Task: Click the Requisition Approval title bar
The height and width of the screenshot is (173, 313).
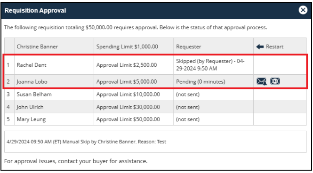Action: pos(156,10)
